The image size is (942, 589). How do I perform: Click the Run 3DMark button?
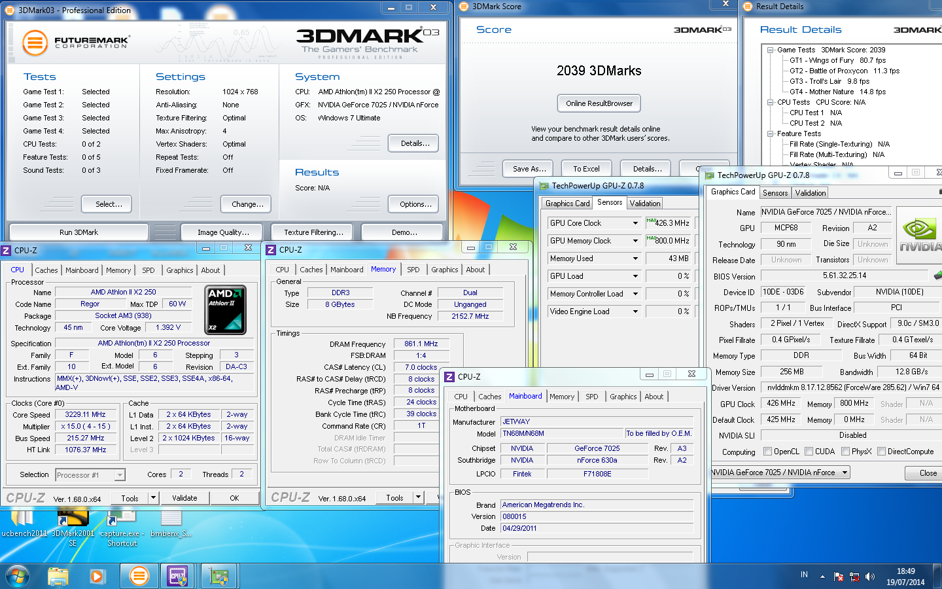78,232
